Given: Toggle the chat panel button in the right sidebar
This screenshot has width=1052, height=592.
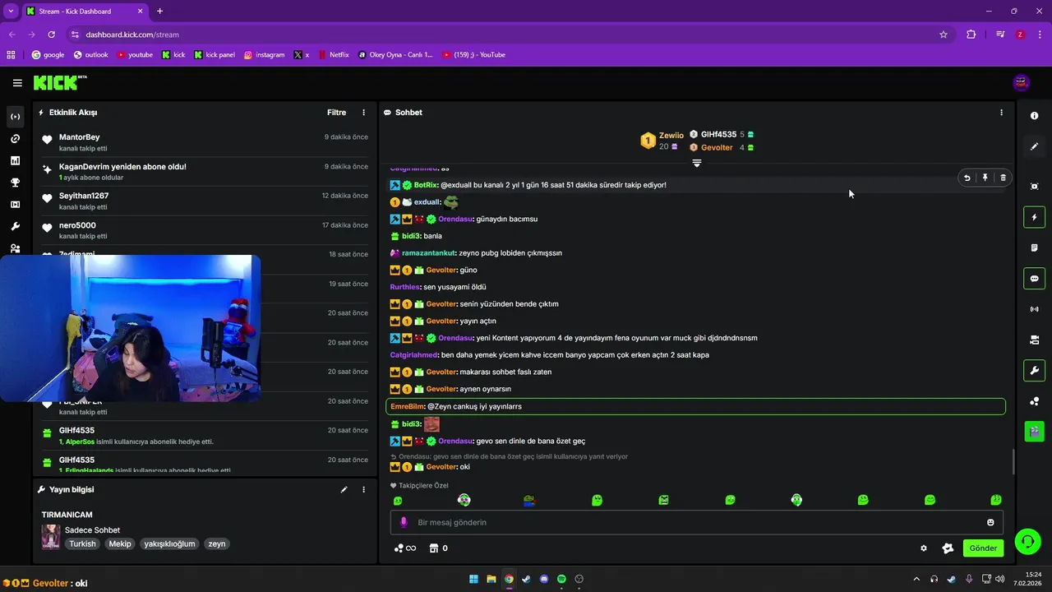Looking at the screenshot, I should (x=1035, y=279).
